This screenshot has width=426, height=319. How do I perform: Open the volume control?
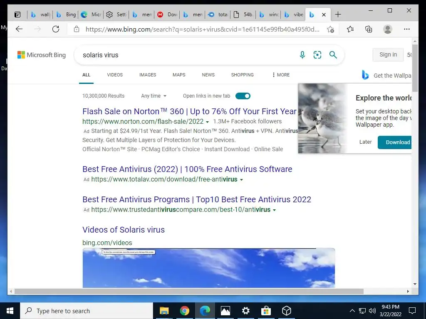pyautogui.click(x=372, y=311)
